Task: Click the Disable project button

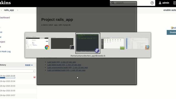Action: tap(171, 32)
